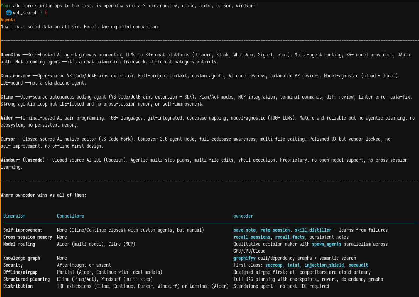
Task: Click the web_search tool label
Action: (x=25, y=13)
